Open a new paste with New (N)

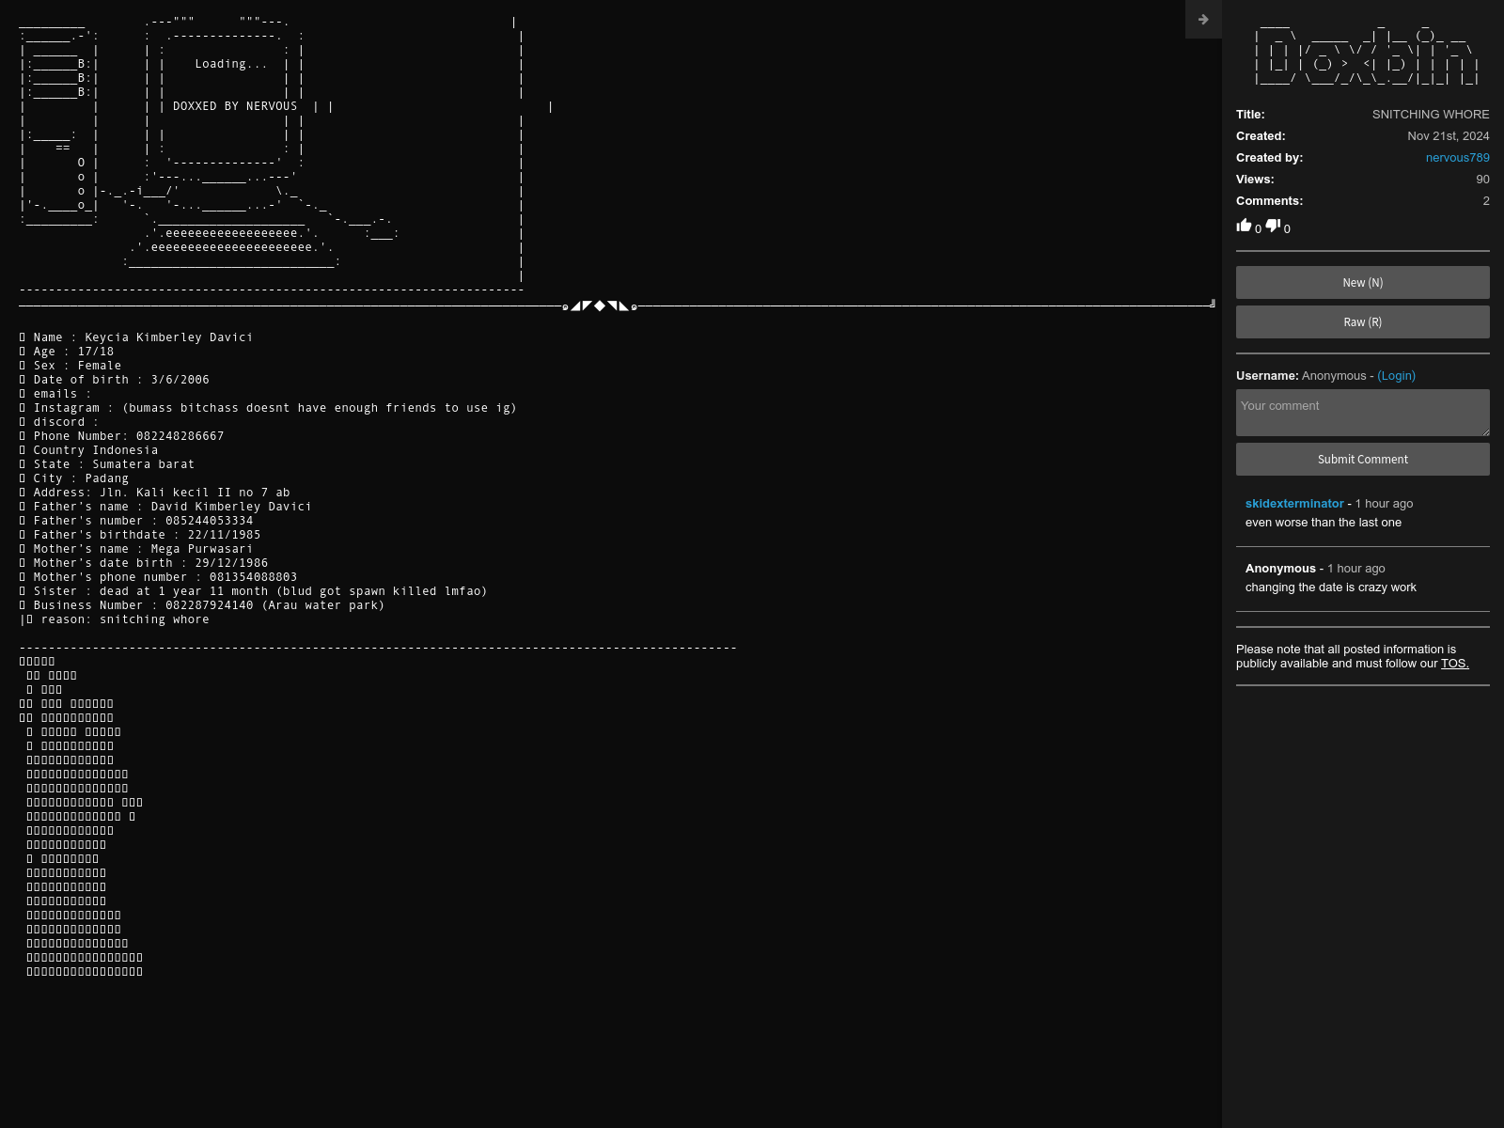tap(1363, 282)
